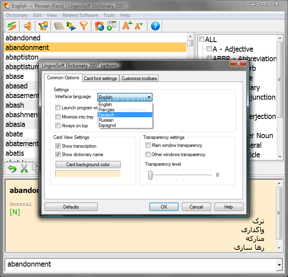Select word 'abase' in word list
Image resolution: width=288 pixels, height=277 pixels.
click(22, 76)
